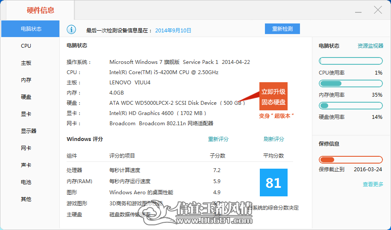Click the 子分数 column header
This screenshot has height=230, width=391.
pyautogui.click(x=218, y=155)
